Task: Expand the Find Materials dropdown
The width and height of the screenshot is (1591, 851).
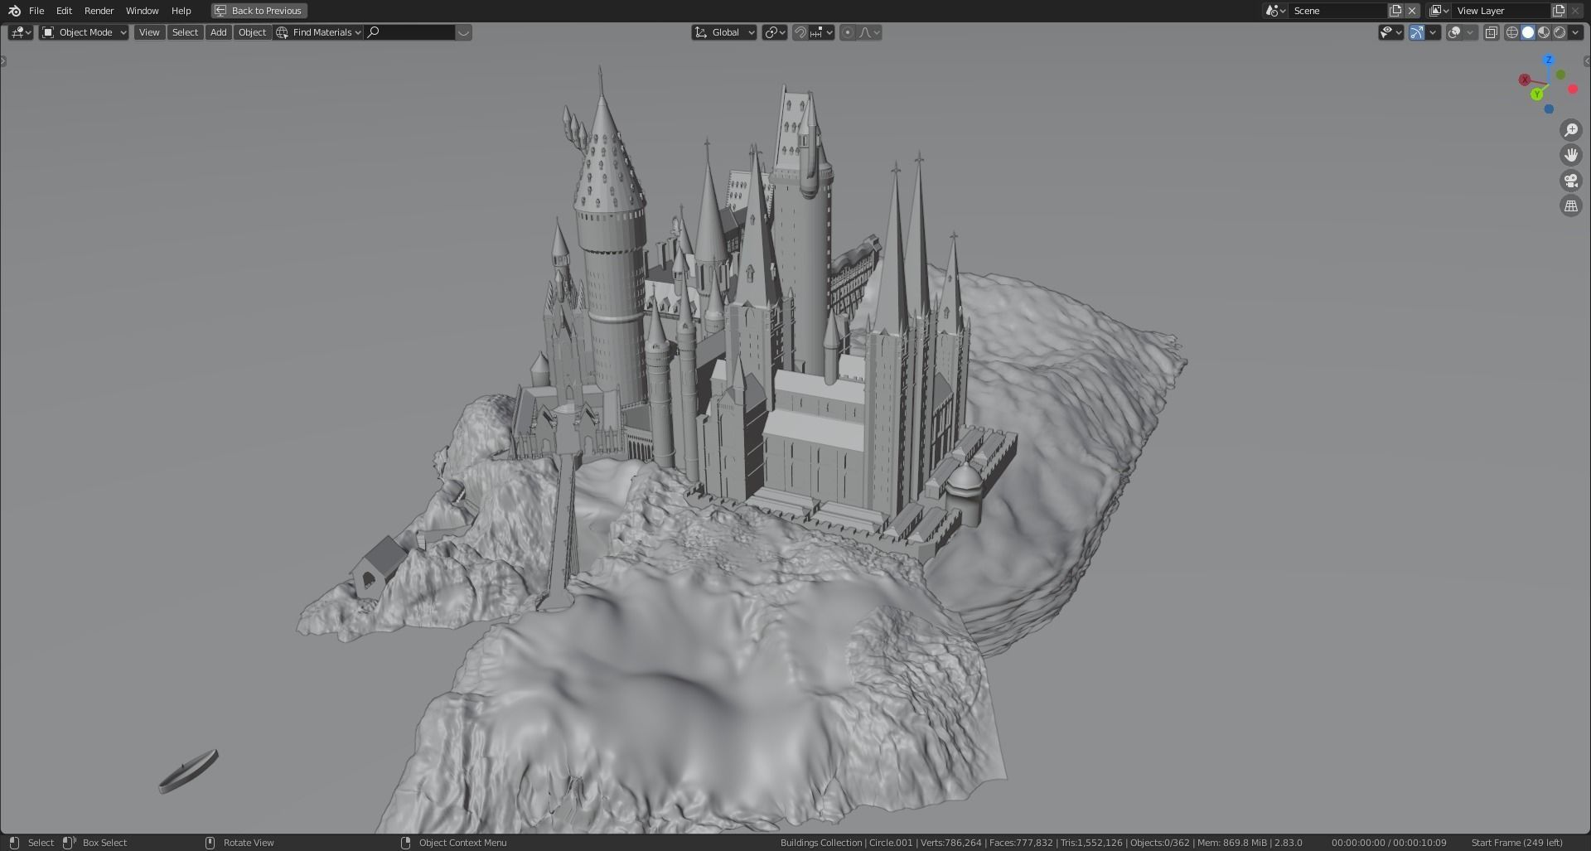Action: (319, 32)
